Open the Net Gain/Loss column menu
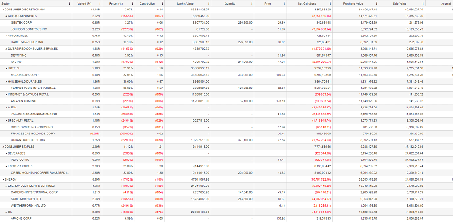Viewport: 453px width, 222px height. coord(330,4)
